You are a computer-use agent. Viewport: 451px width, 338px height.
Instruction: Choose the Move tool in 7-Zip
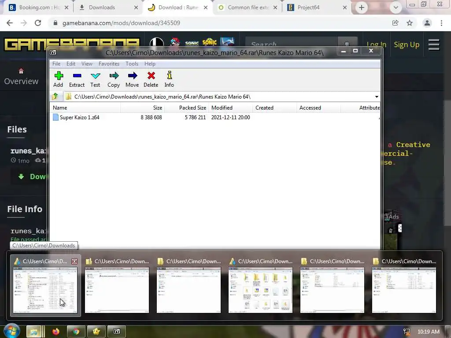132,79
